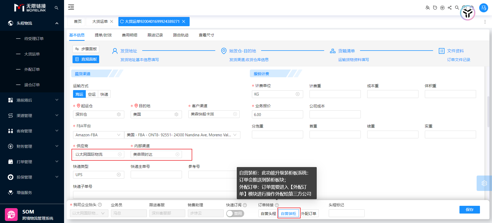The width and height of the screenshot is (492, 223).
Task: Open the 我司企业抬头 dropdown
Action: (x=89, y=213)
